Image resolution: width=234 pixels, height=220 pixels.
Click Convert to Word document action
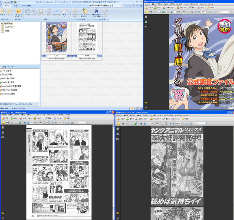coord(7,78)
